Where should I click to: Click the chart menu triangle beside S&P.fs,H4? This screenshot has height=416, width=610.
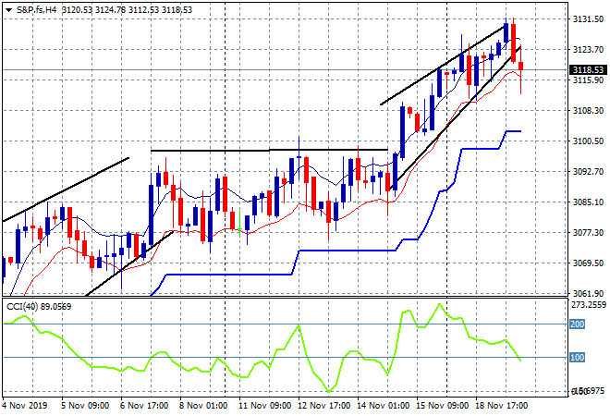point(8,10)
